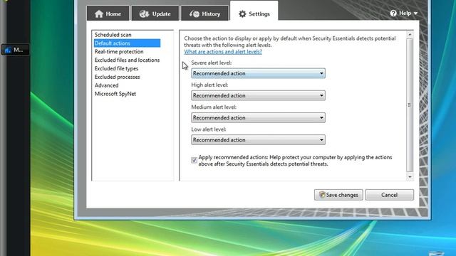Click the vertical scrollbar thumb in settings pane
The height and width of the screenshot is (256, 456).
pyautogui.click(x=410, y=105)
